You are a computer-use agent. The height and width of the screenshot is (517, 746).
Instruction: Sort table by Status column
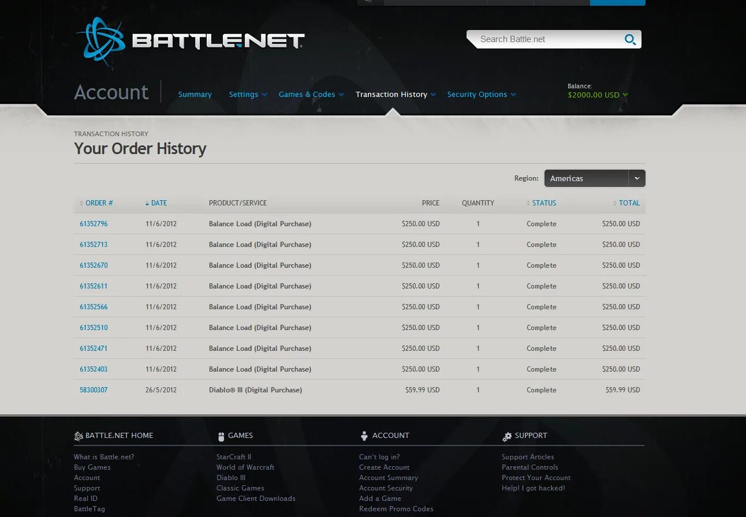click(541, 203)
